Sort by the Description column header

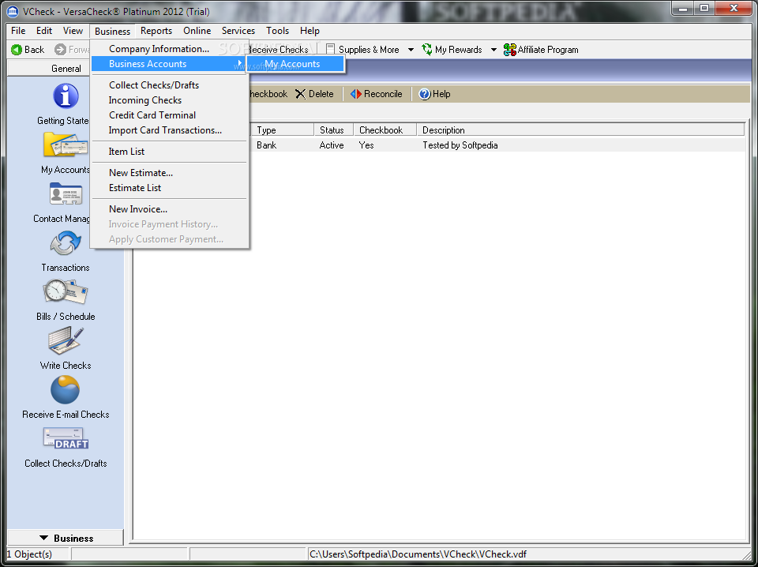(x=580, y=130)
